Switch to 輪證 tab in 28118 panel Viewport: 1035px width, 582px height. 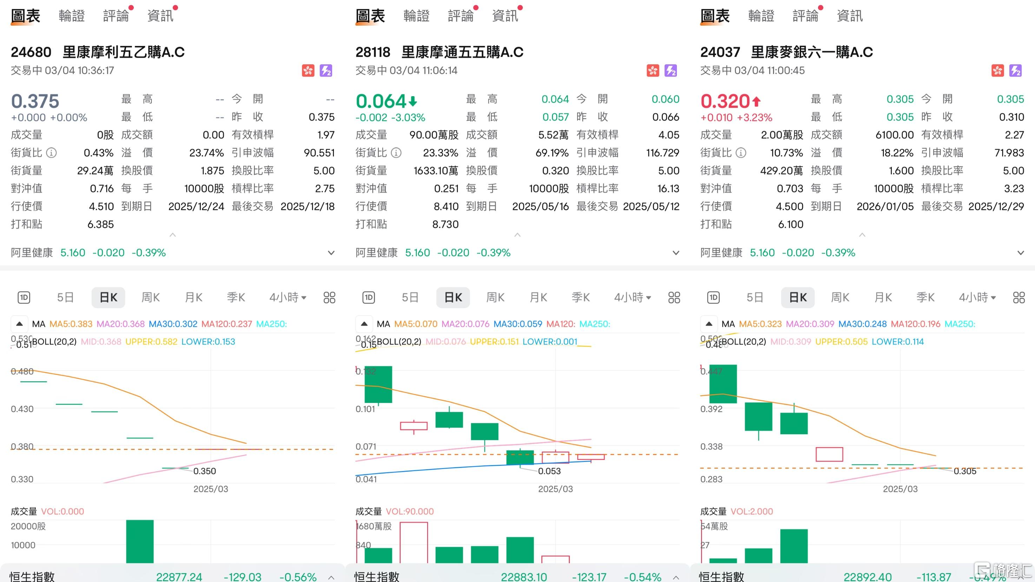pos(416,16)
